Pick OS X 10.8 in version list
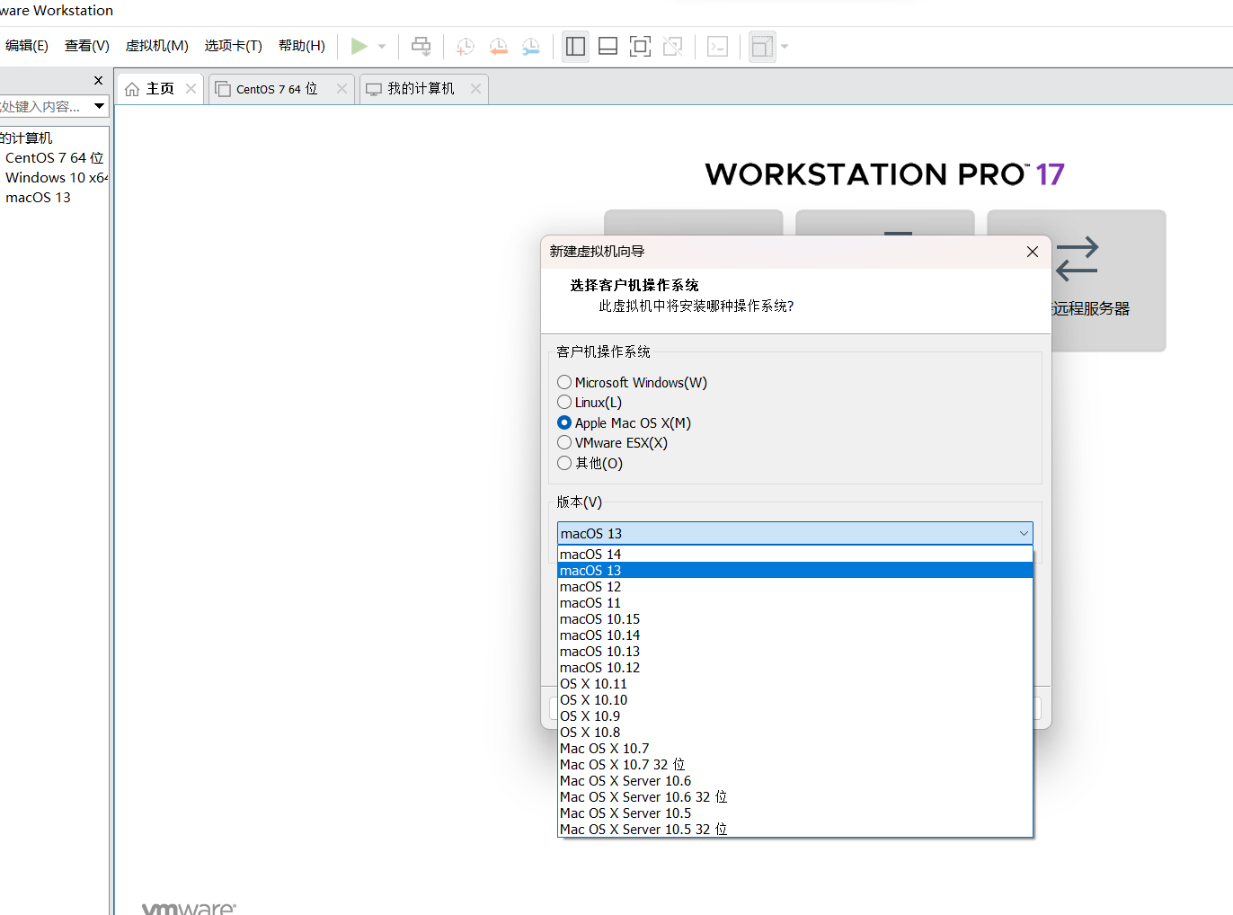 [795, 733]
